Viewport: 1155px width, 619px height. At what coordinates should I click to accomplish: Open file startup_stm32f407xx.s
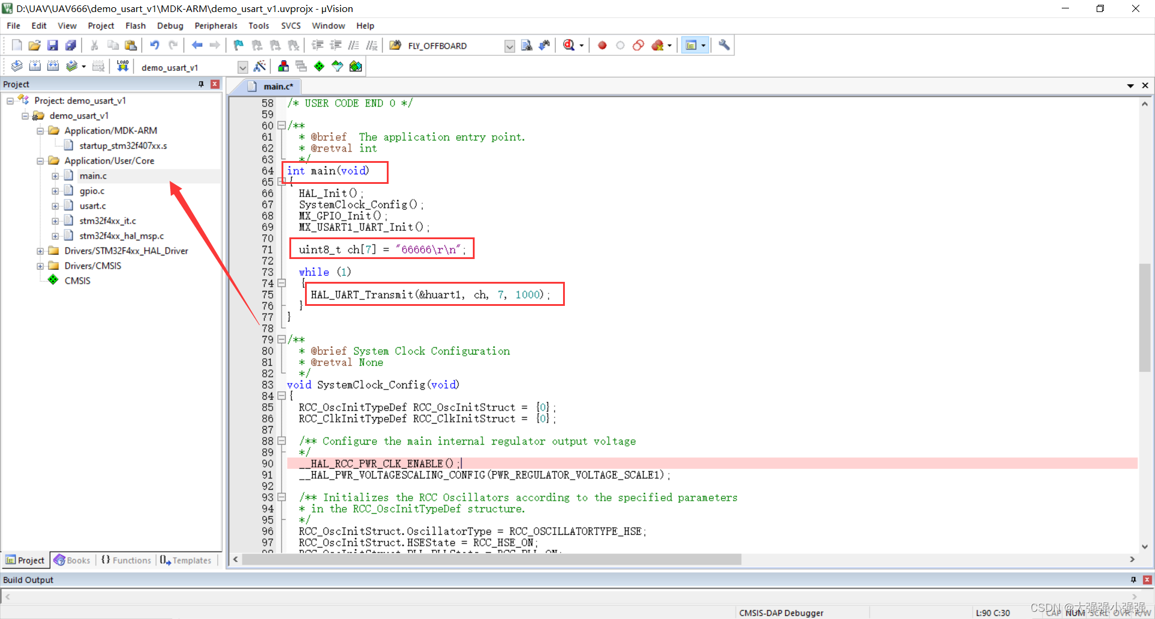pos(122,145)
